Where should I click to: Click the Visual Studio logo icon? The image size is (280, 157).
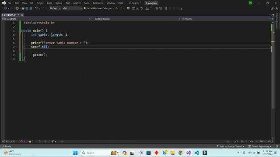coord(4,3)
